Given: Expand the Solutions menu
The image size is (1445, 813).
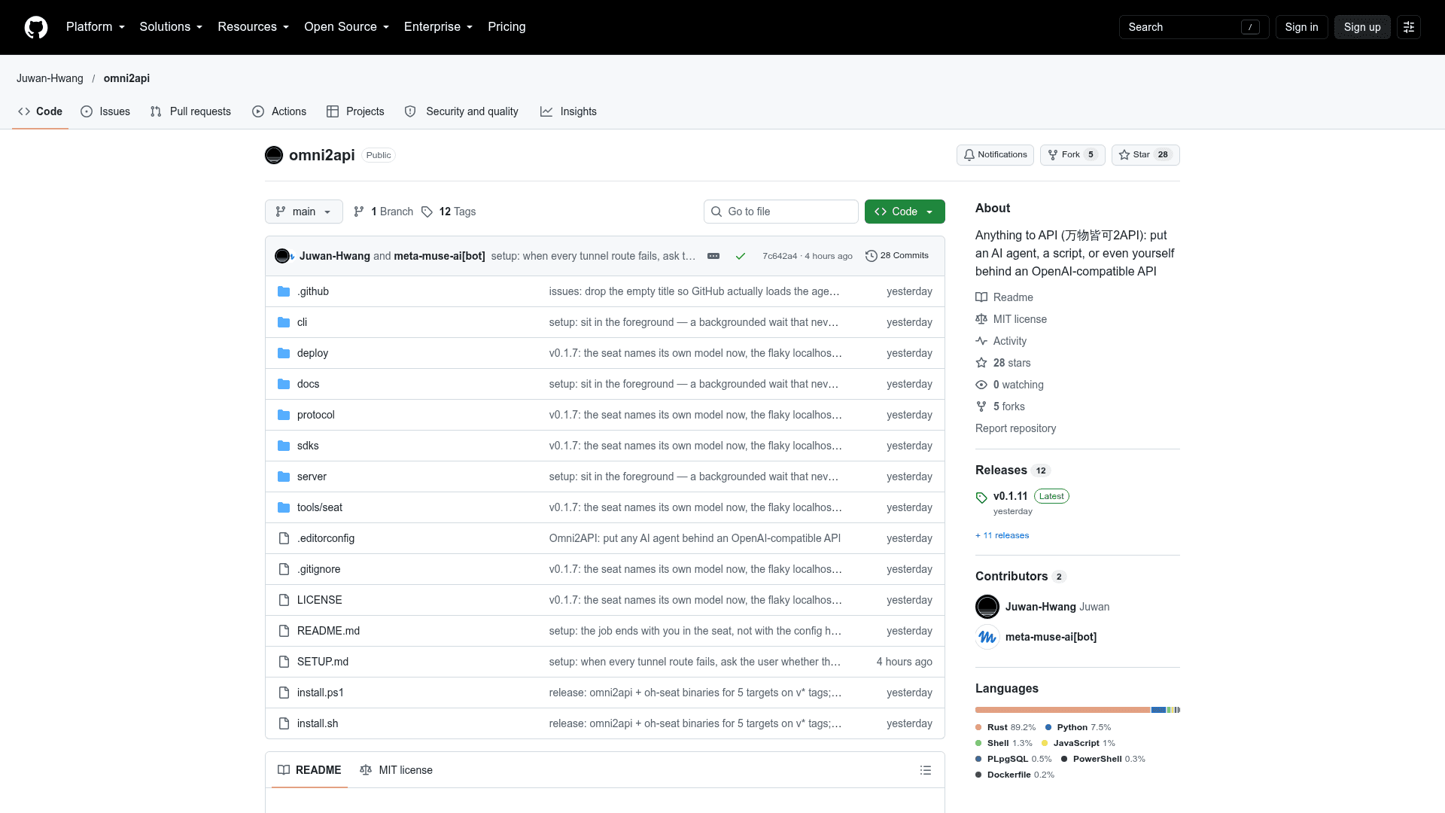Looking at the screenshot, I should click(x=171, y=27).
